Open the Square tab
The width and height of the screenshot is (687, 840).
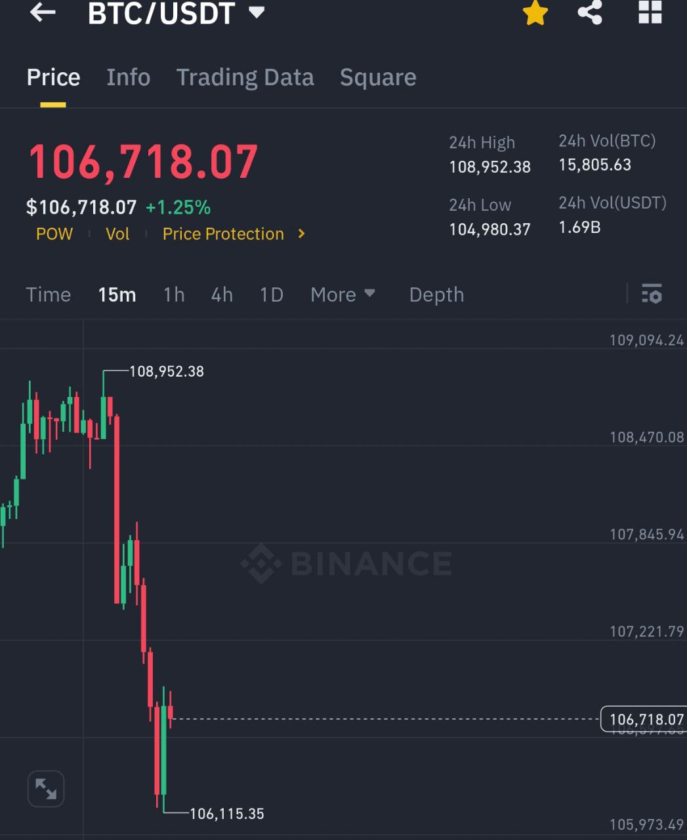[378, 77]
